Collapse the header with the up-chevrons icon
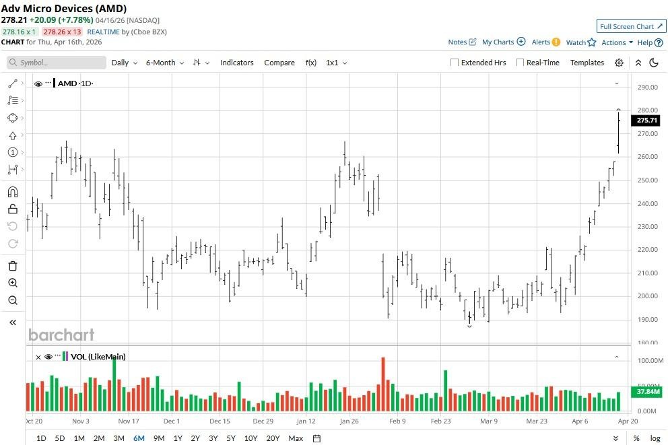The height and width of the screenshot is (445, 668). click(638, 63)
